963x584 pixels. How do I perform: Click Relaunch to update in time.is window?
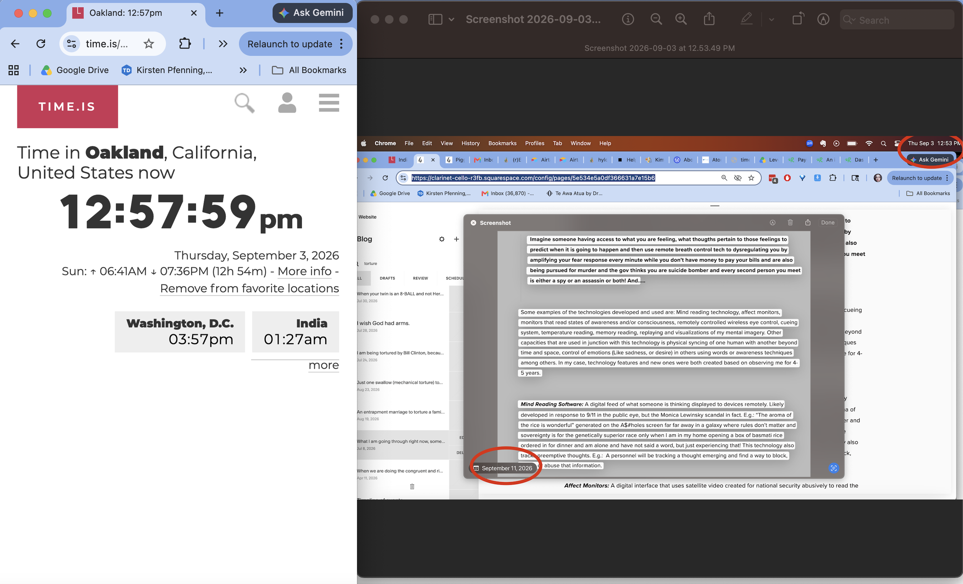(290, 44)
